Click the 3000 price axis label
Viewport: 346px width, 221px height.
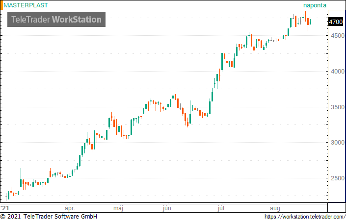click(x=338, y=143)
